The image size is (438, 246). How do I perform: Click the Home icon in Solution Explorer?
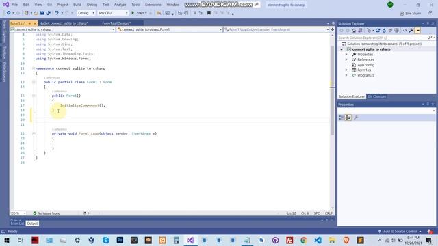[354, 31]
